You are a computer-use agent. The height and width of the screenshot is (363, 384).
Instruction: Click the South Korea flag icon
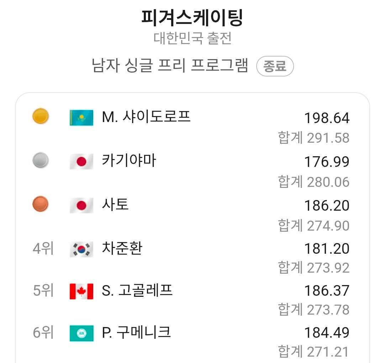[81, 249]
